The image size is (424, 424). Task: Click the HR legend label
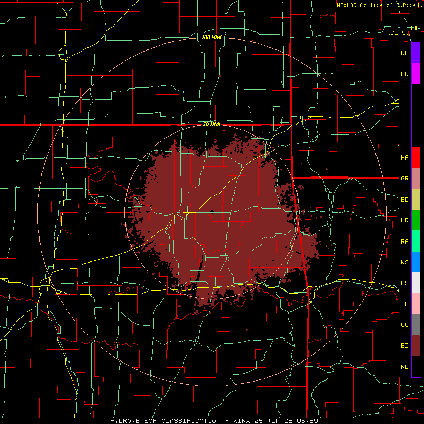(x=404, y=220)
